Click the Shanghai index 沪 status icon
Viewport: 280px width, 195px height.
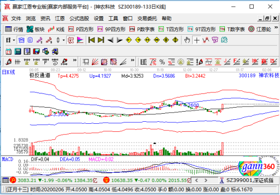(13, 180)
